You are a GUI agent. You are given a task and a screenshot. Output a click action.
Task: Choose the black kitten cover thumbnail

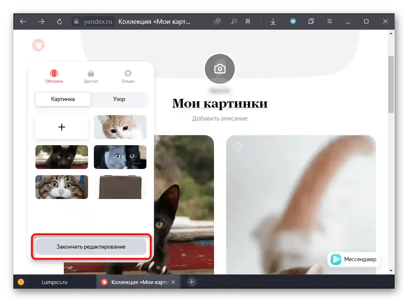click(62, 157)
